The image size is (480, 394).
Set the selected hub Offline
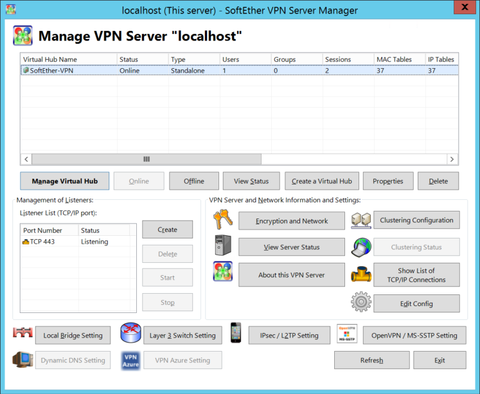pyautogui.click(x=194, y=181)
